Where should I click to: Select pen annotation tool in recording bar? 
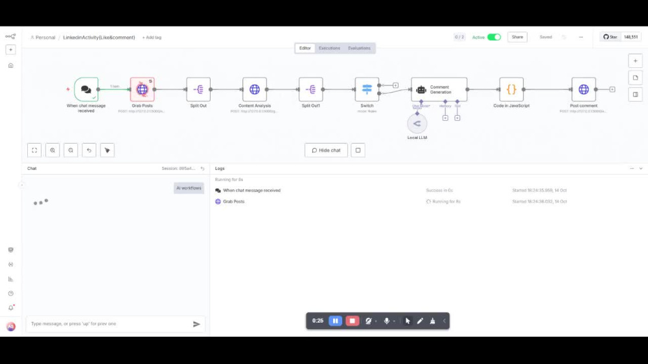click(x=420, y=321)
